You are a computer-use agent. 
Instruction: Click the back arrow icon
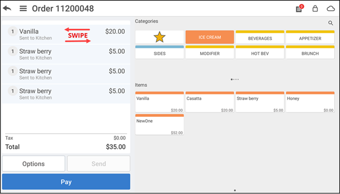8,9
